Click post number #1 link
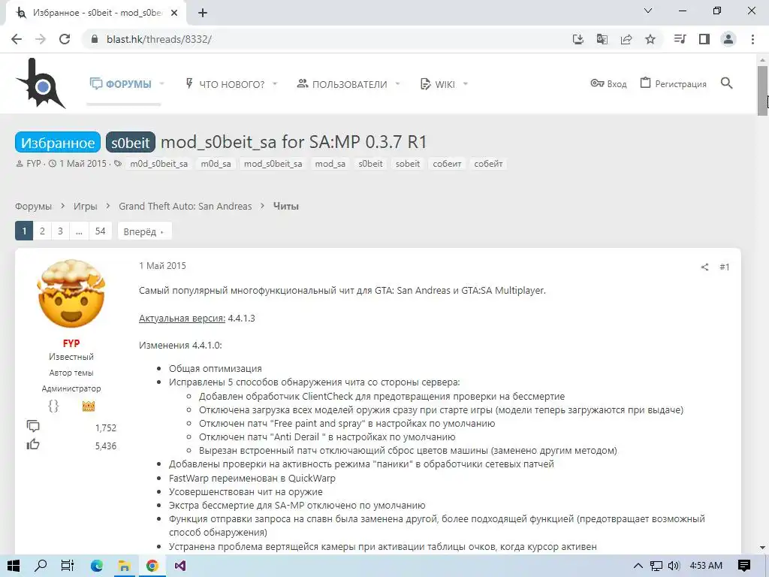The width and height of the screenshot is (769, 577). click(x=725, y=267)
